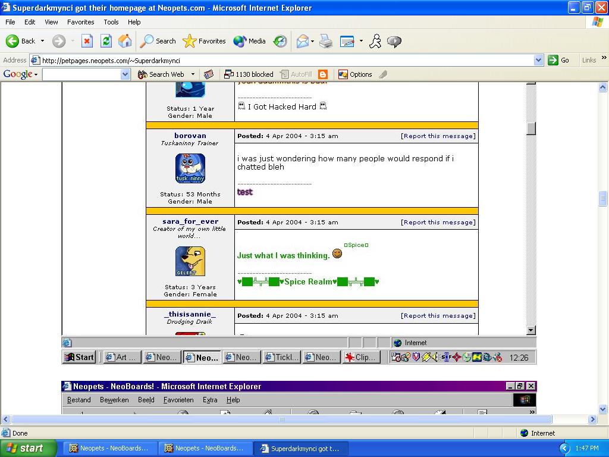
Task: Click the highlighter pen icon on the Google toolbar
Action: click(384, 74)
